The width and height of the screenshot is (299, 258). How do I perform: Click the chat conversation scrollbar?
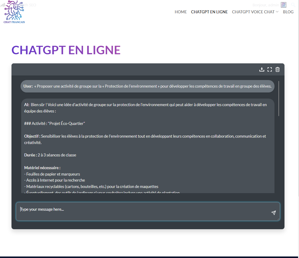pyautogui.click(x=279, y=99)
